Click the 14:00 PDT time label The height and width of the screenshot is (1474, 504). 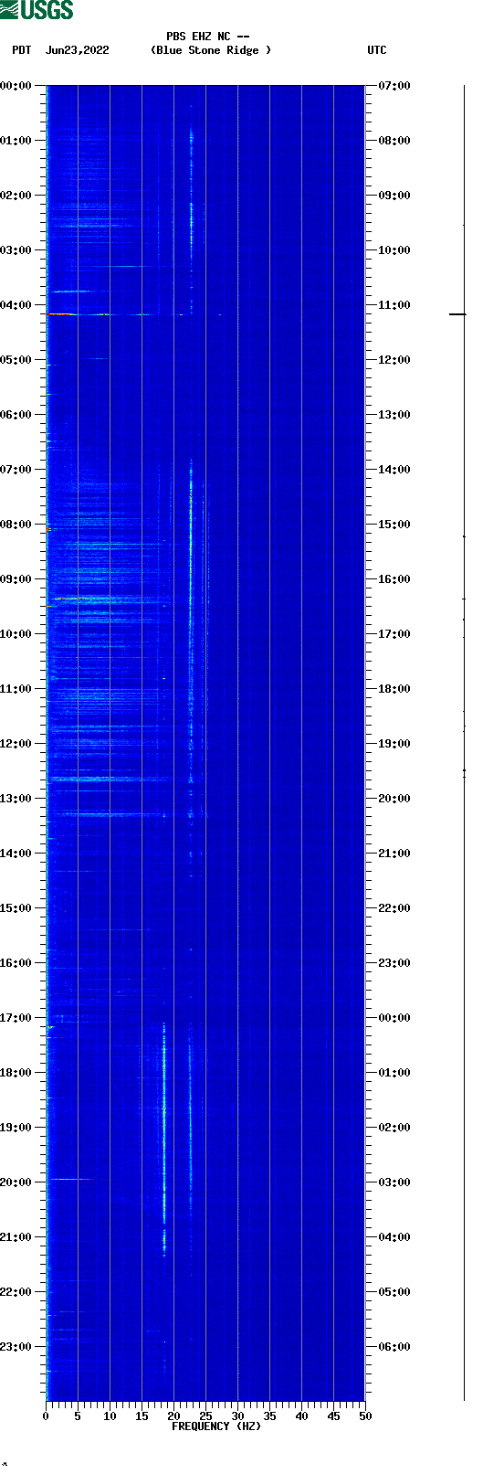tap(16, 853)
